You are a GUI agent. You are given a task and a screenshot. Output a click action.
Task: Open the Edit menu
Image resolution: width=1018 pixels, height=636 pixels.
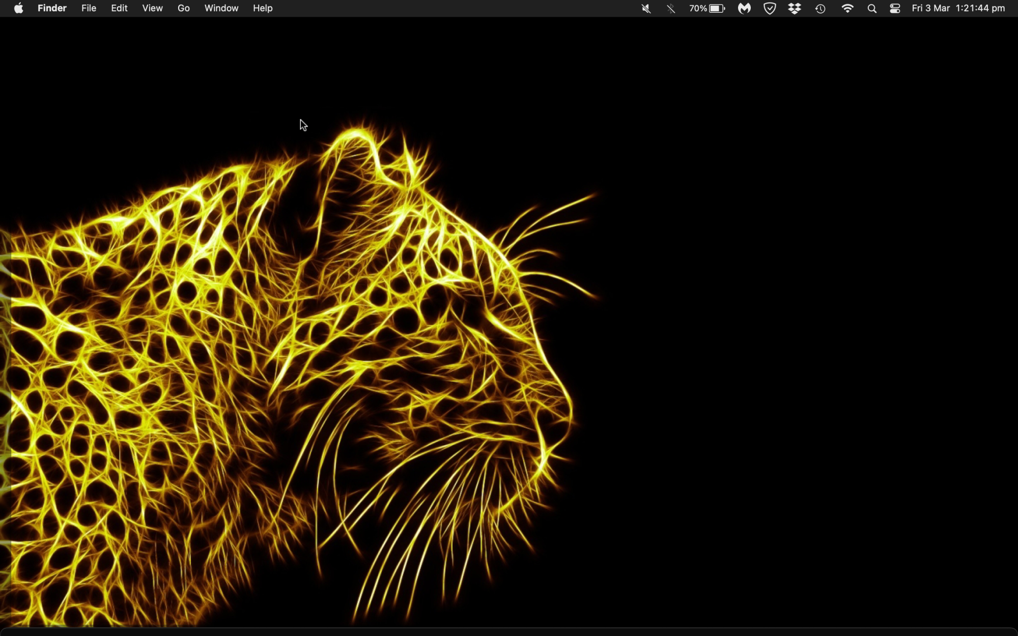119,8
